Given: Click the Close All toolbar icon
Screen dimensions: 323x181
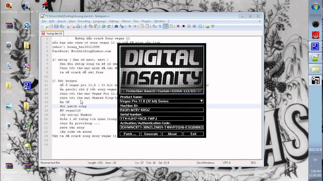Looking at the screenshot, I should pyautogui.click(x=73, y=26).
